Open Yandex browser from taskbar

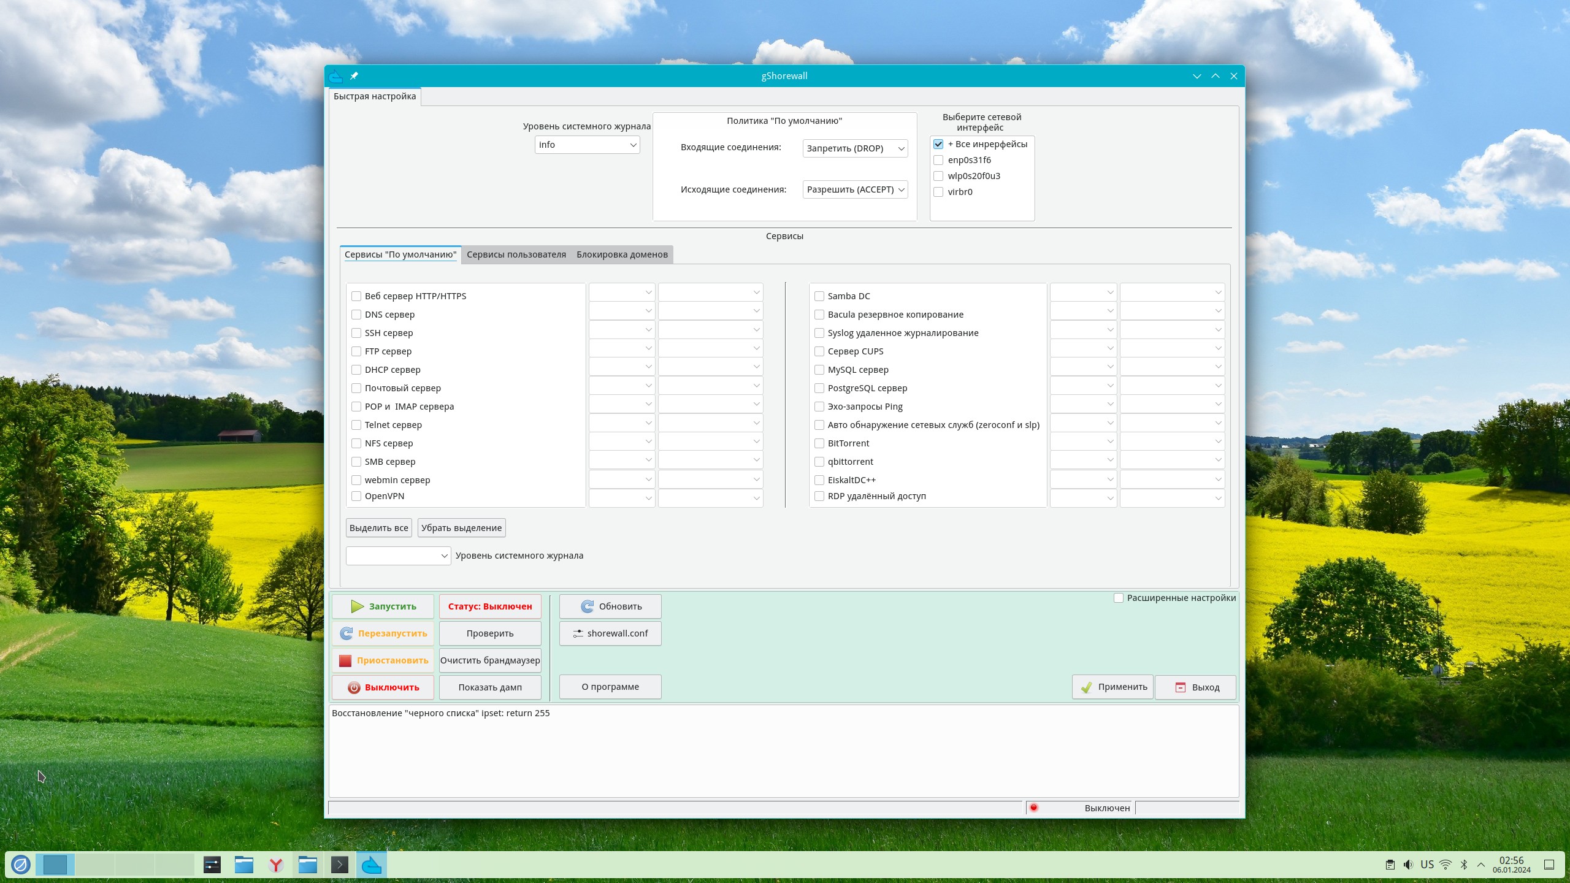[276, 865]
